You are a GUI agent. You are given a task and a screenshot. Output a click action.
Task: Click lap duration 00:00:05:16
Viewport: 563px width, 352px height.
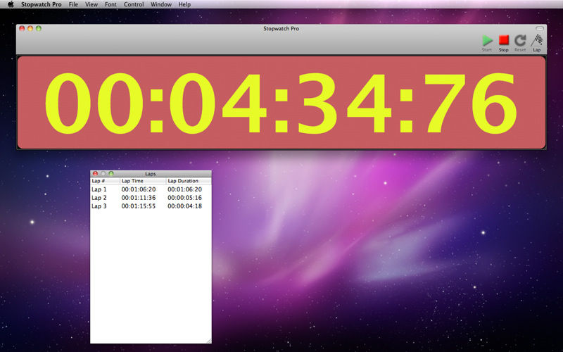(184, 198)
